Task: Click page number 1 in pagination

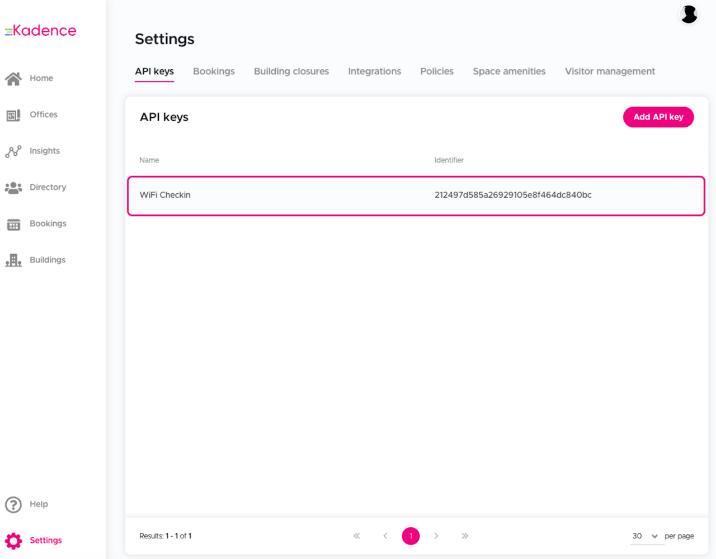Action: 411,536
